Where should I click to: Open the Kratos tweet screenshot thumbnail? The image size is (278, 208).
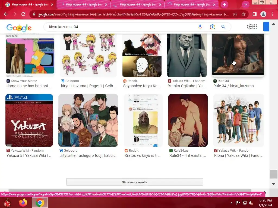point(143,120)
